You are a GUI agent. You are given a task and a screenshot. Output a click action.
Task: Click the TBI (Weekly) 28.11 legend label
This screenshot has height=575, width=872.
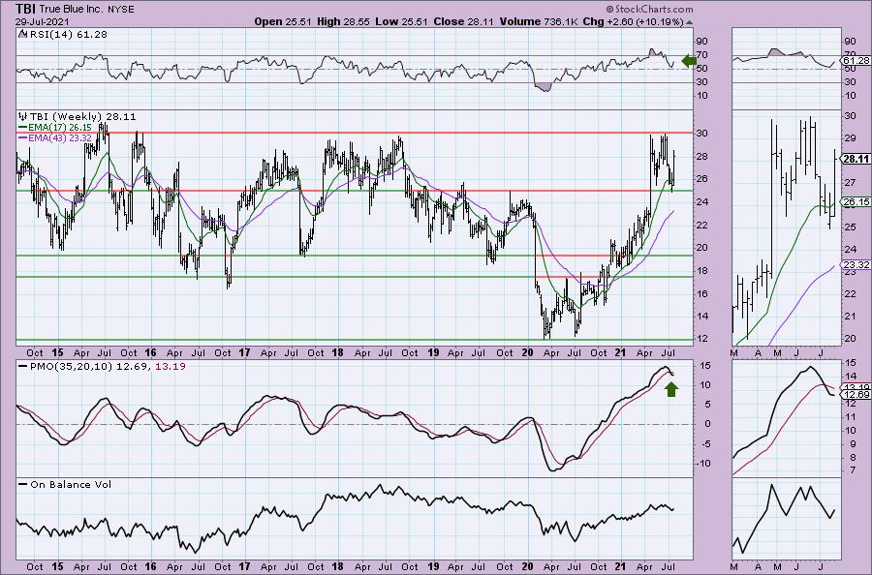pos(82,117)
